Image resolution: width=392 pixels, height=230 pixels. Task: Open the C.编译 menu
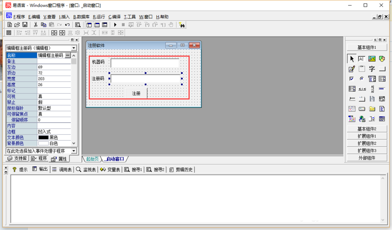point(114,17)
